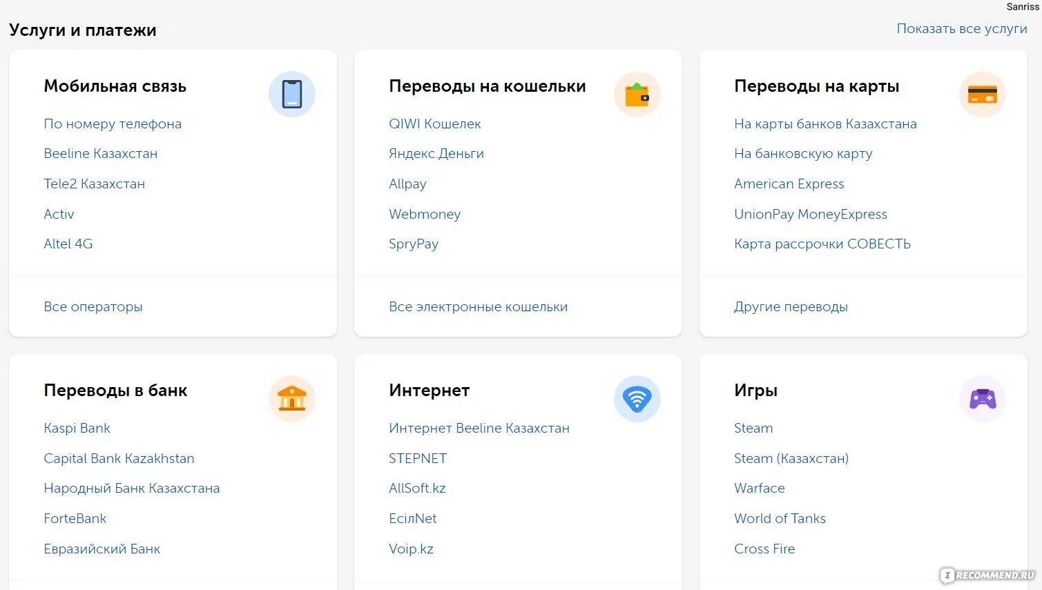
Task: Click the bank building icon
Action: pyautogui.click(x=292, y=399)
